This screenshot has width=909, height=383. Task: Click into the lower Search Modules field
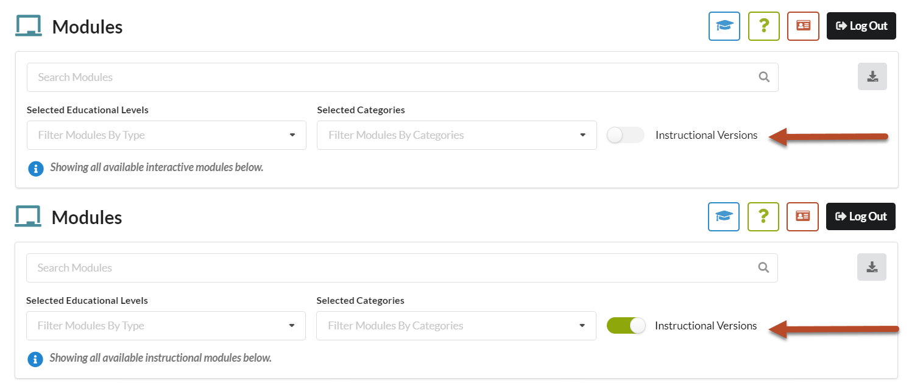click(x=401, y=268)
